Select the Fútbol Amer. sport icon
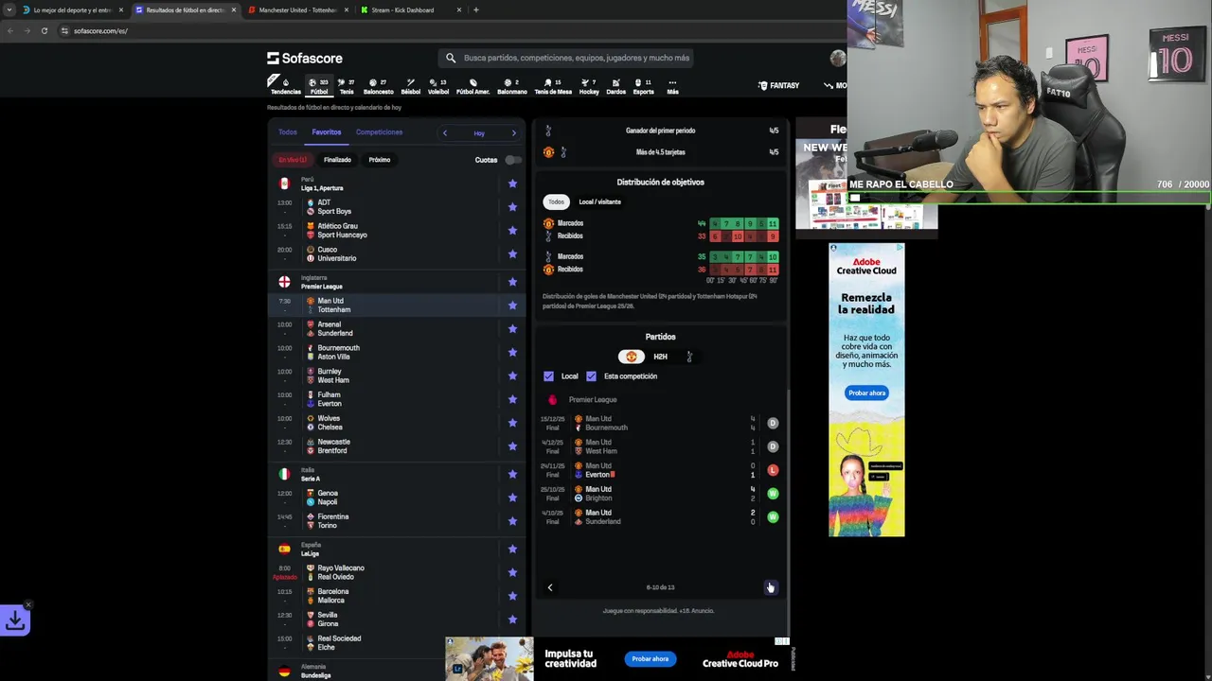1212x681 pixels. coord(472,86)
